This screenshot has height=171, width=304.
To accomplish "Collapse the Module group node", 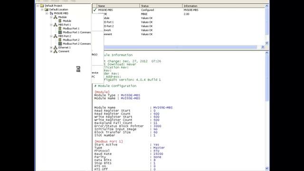I will tap(51, 17).
